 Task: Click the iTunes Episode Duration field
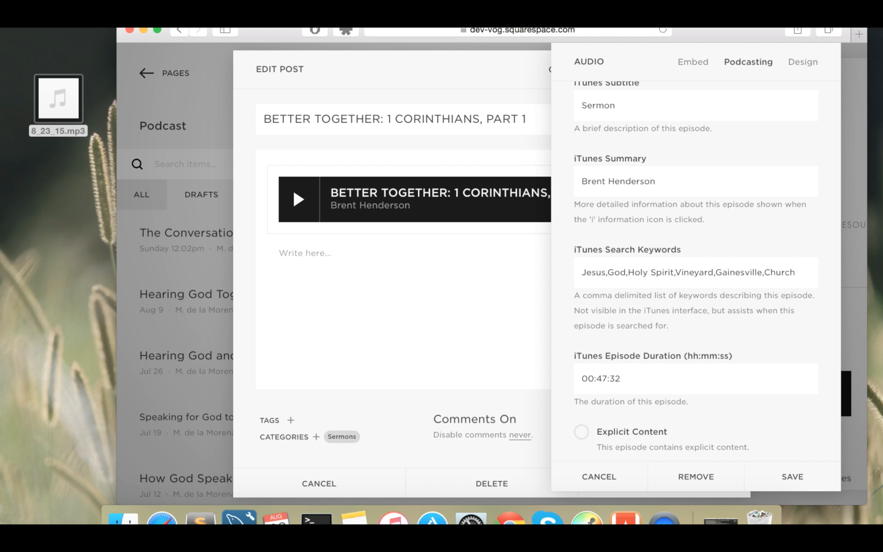696,379
